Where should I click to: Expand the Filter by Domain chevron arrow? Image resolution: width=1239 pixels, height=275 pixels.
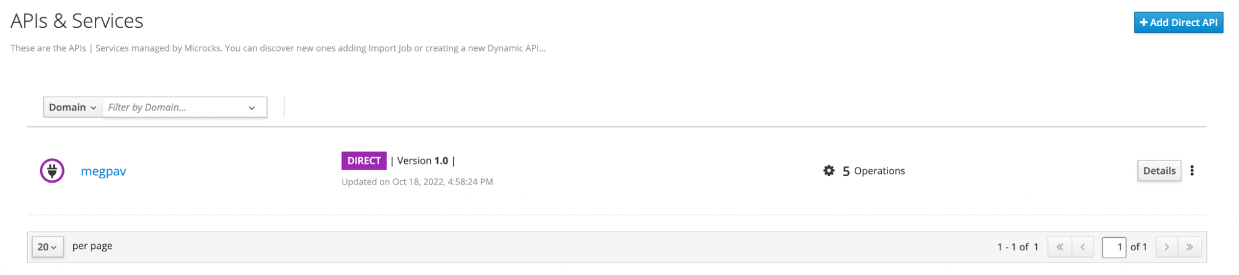pos(252,108)
